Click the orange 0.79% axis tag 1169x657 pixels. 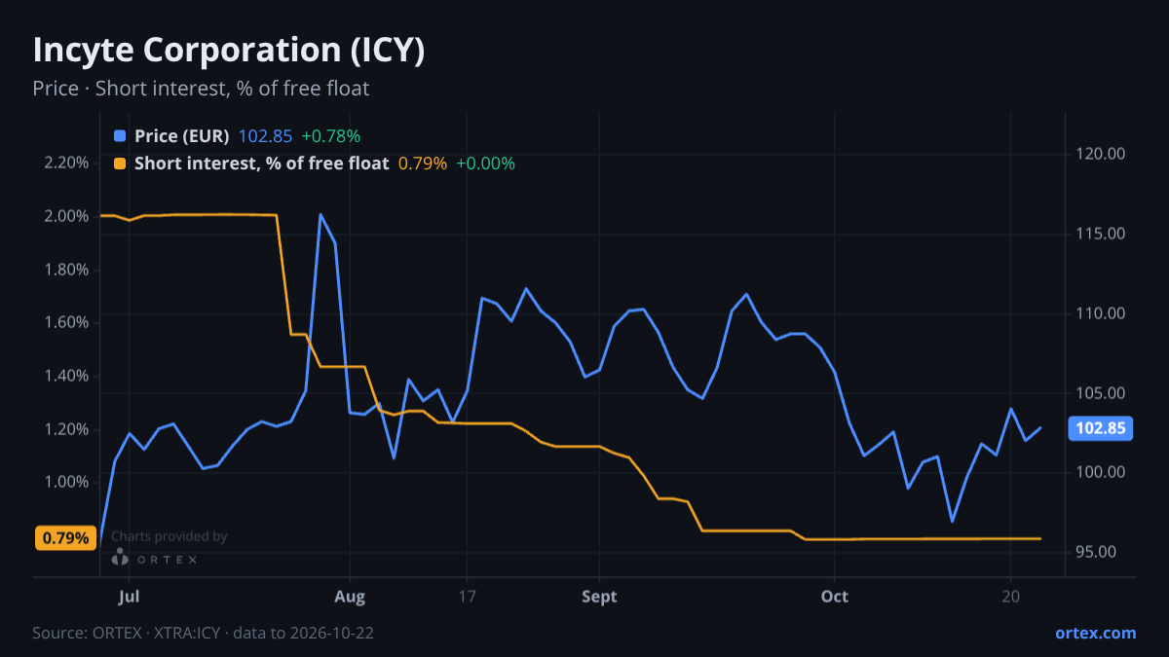coord(65,537)
